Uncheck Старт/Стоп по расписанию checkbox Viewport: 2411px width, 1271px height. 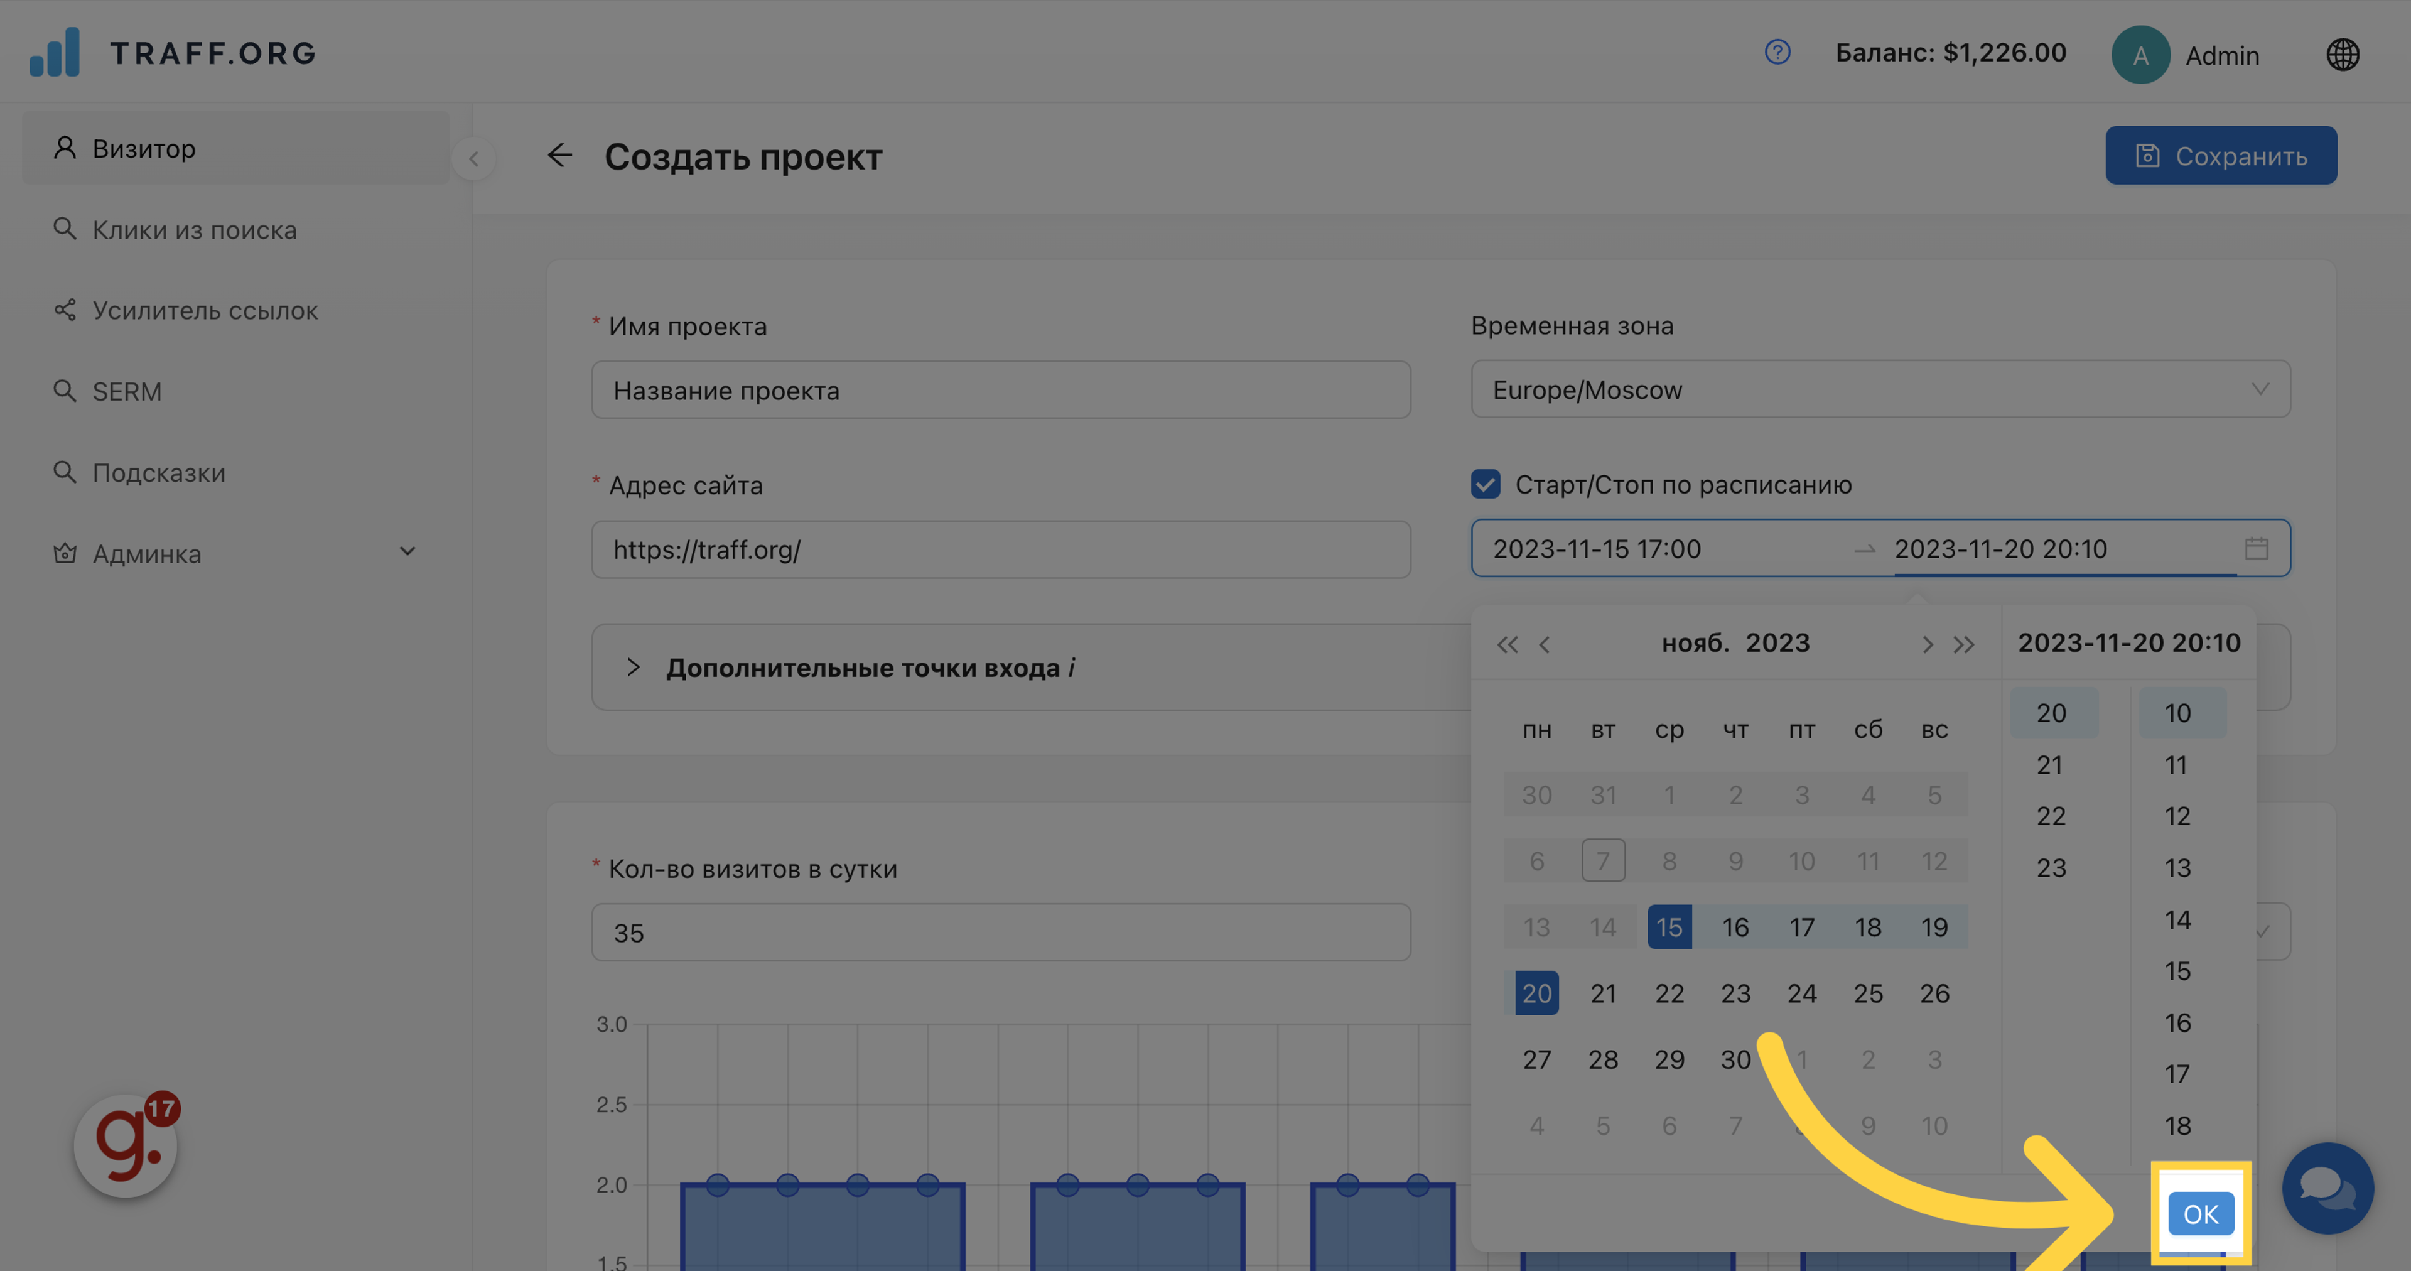pos(1486,484)
